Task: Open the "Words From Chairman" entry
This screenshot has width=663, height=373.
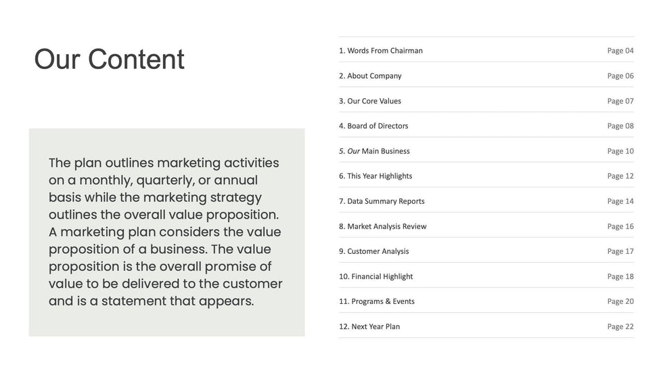Action: pos(381,51)
